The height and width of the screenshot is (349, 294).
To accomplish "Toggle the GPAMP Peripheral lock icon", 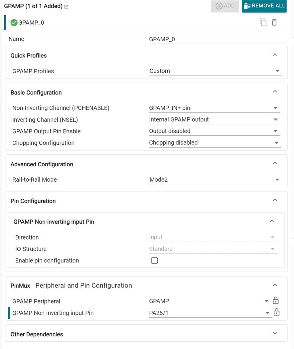I will [x=275, y=301].
